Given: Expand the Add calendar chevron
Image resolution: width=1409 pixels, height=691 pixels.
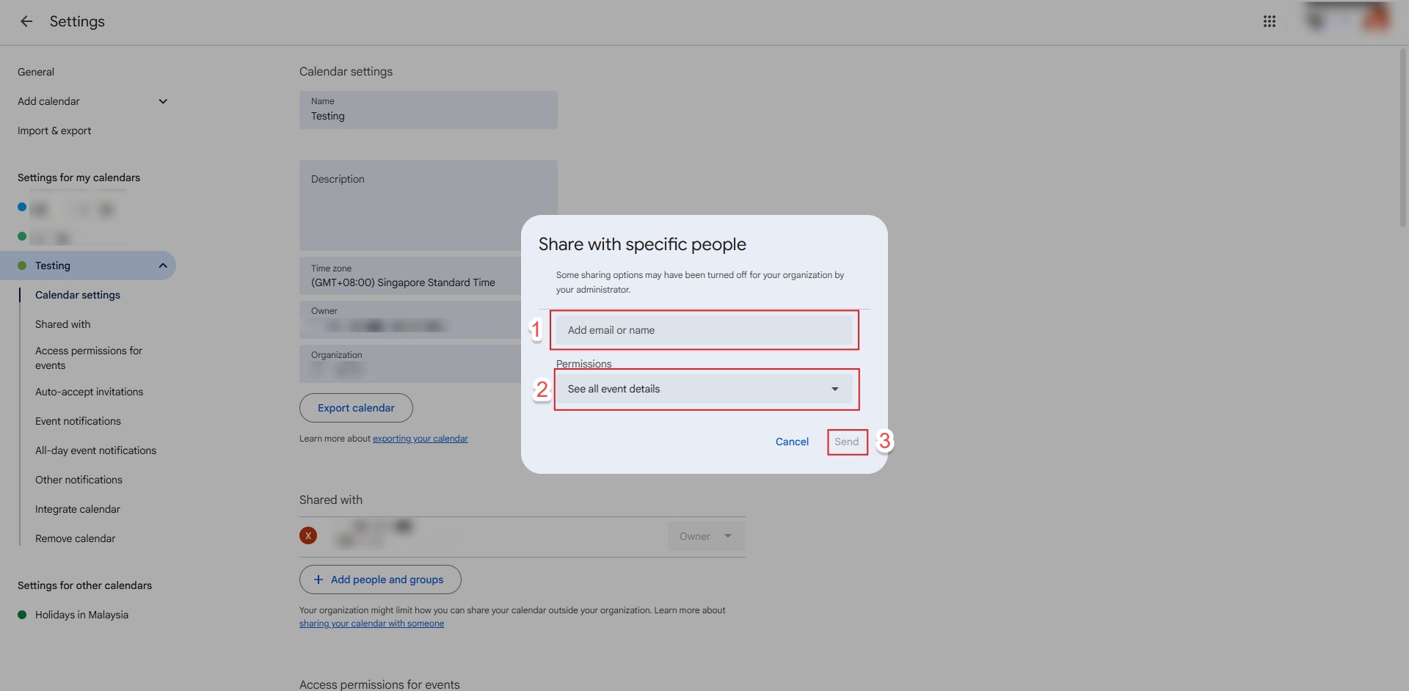Looking at the screenshot, I should [163, 101].
